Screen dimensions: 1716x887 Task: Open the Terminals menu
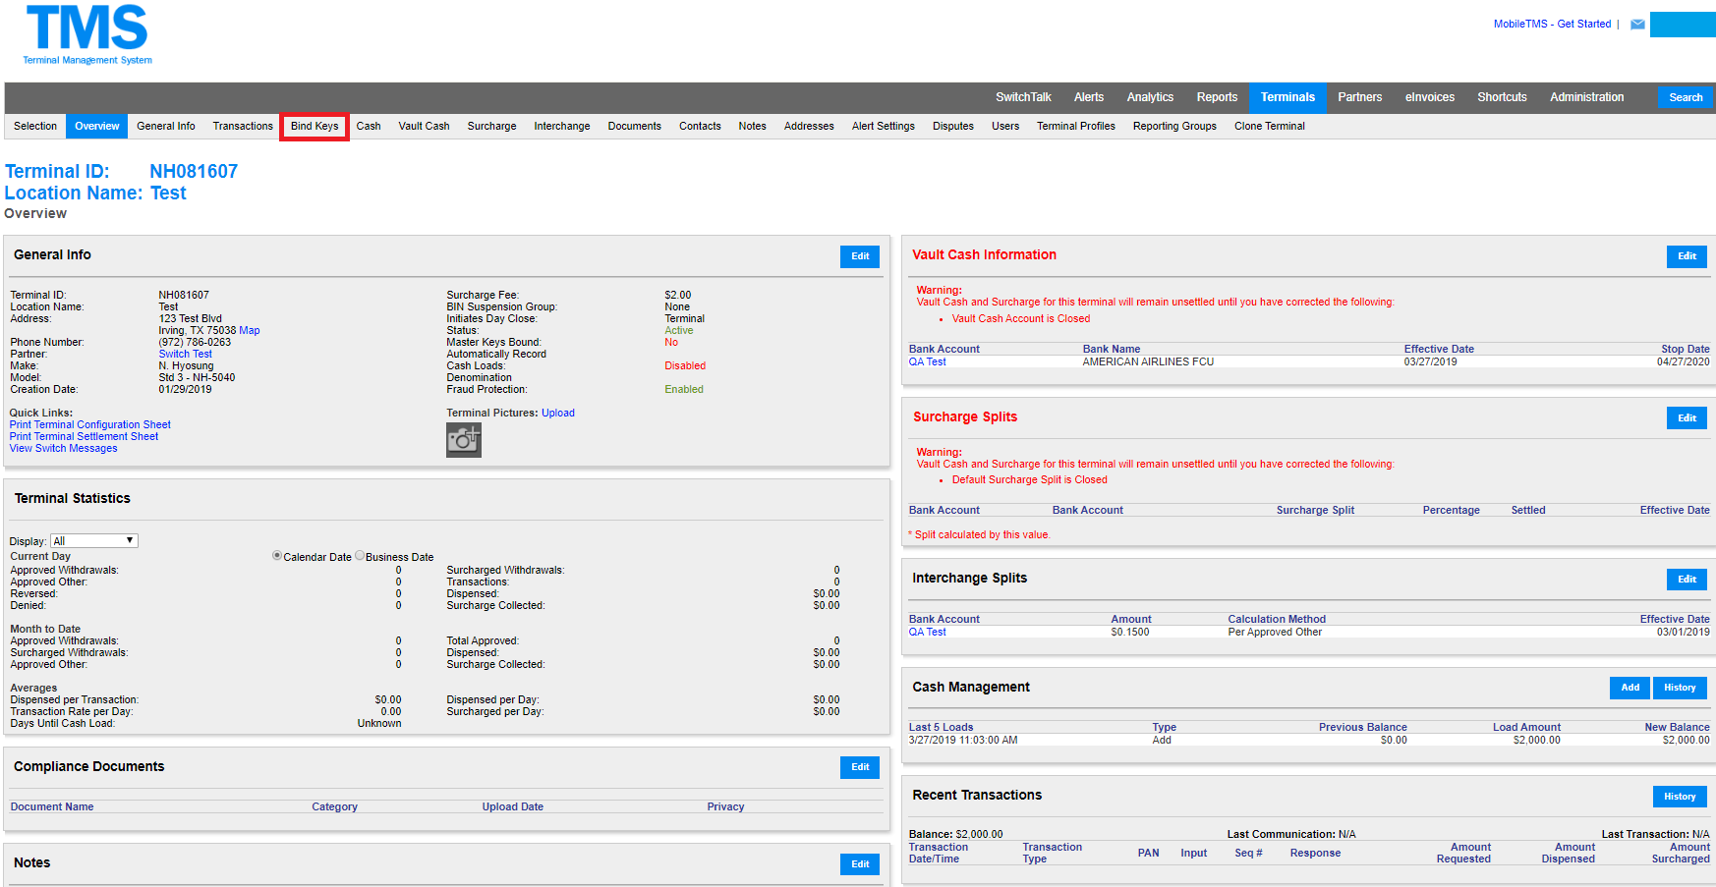click(x=1287, y=97)
